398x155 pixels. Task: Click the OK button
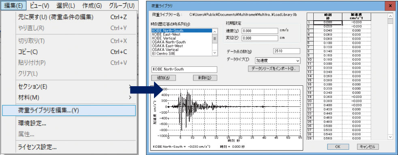click(338, 147)
